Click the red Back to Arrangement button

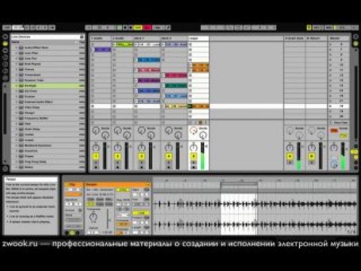[148, 28]
